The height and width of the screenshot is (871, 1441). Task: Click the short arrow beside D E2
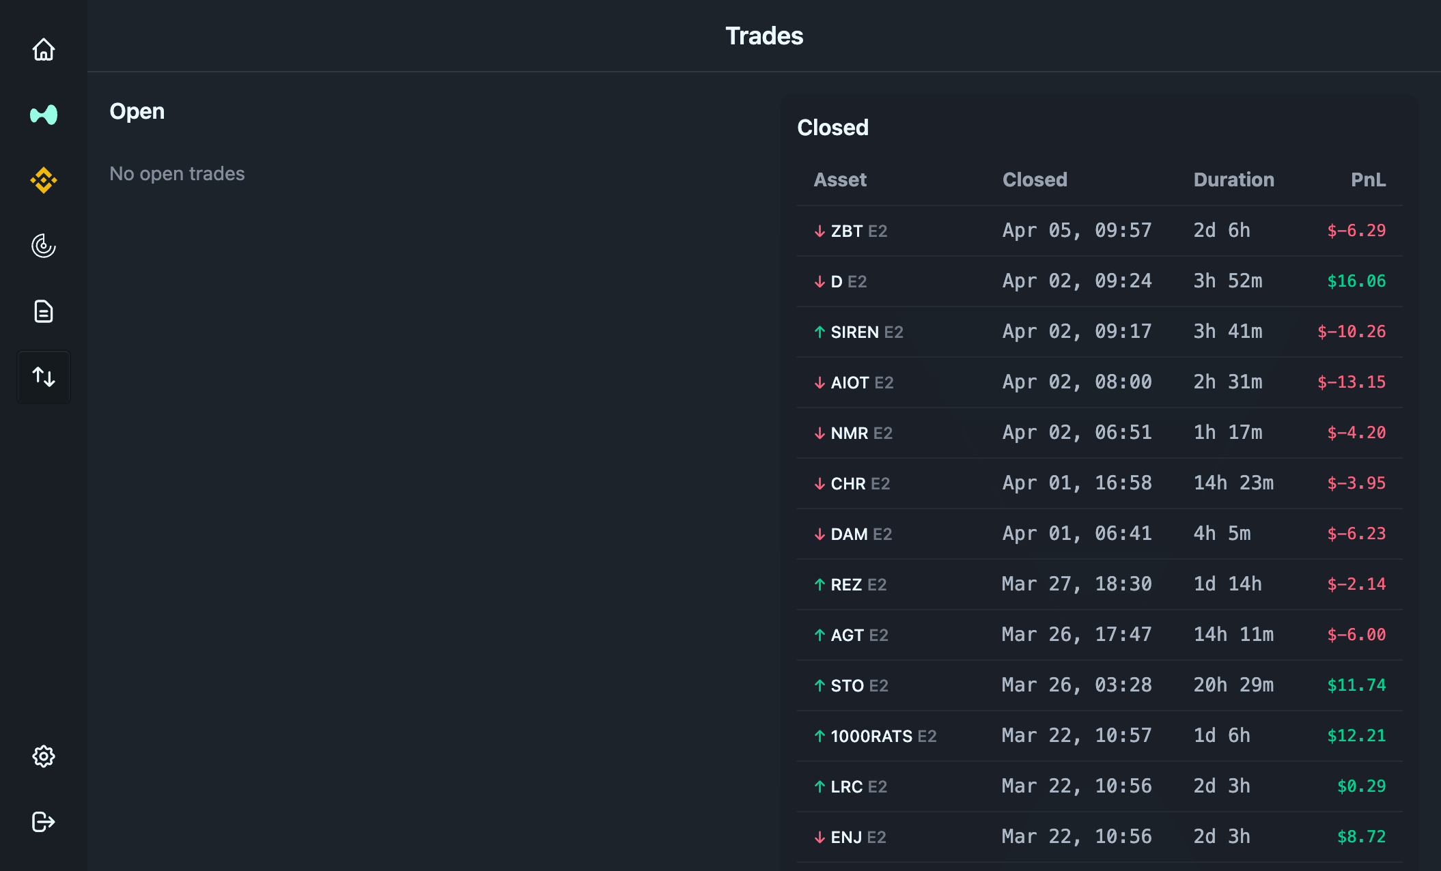click(x=820, y=282)
